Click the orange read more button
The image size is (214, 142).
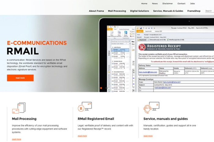pyautogui.click(x=20, y=78)
